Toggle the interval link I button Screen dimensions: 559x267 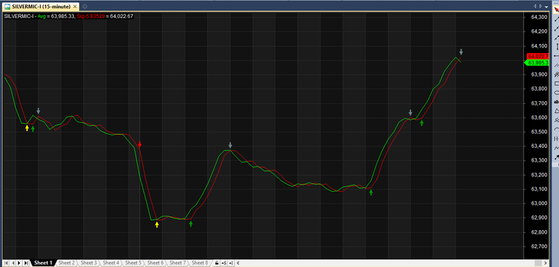tap(231, 263)
